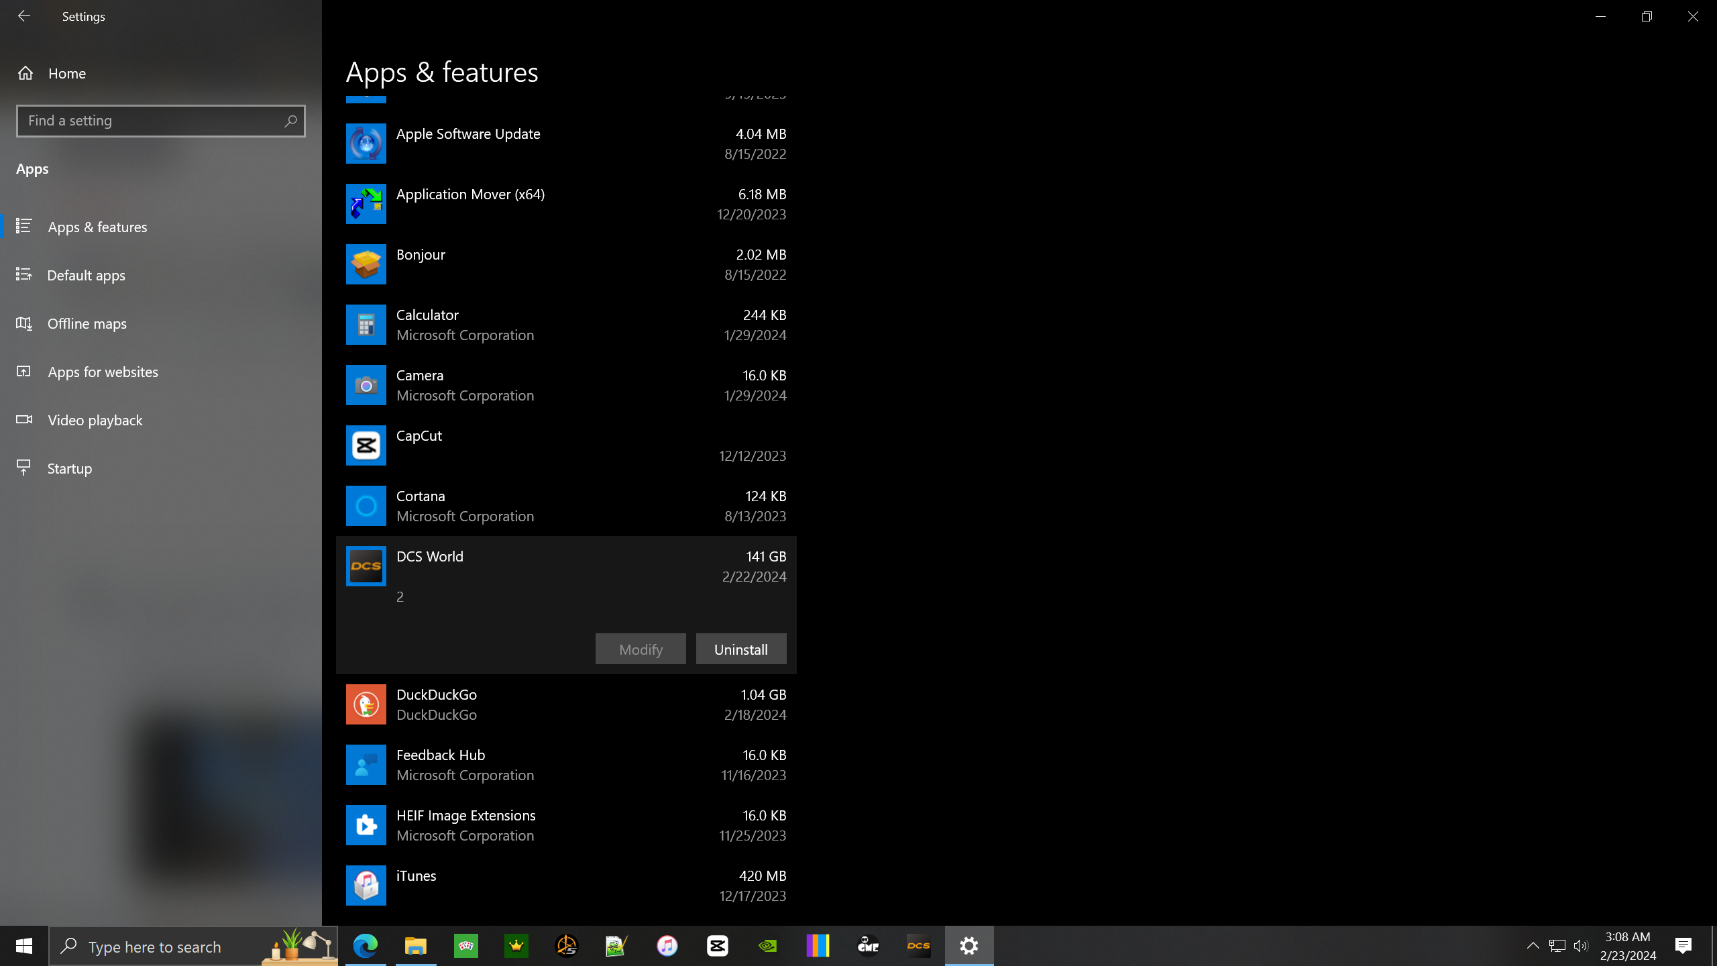Select the CapCut entry name
This screenshot has width=1717, height=966.
click(419, 436)
